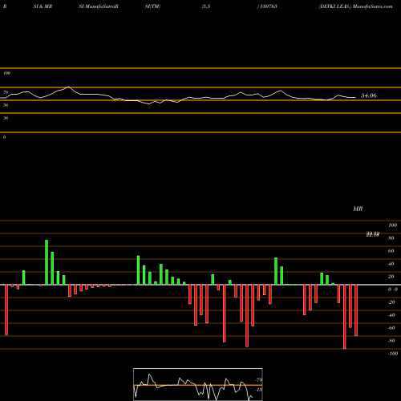The height and width of the screenshot is (401, 401).
Task: Open the mini chart thumbnail at bottom
Action: [x=198, y=384]
